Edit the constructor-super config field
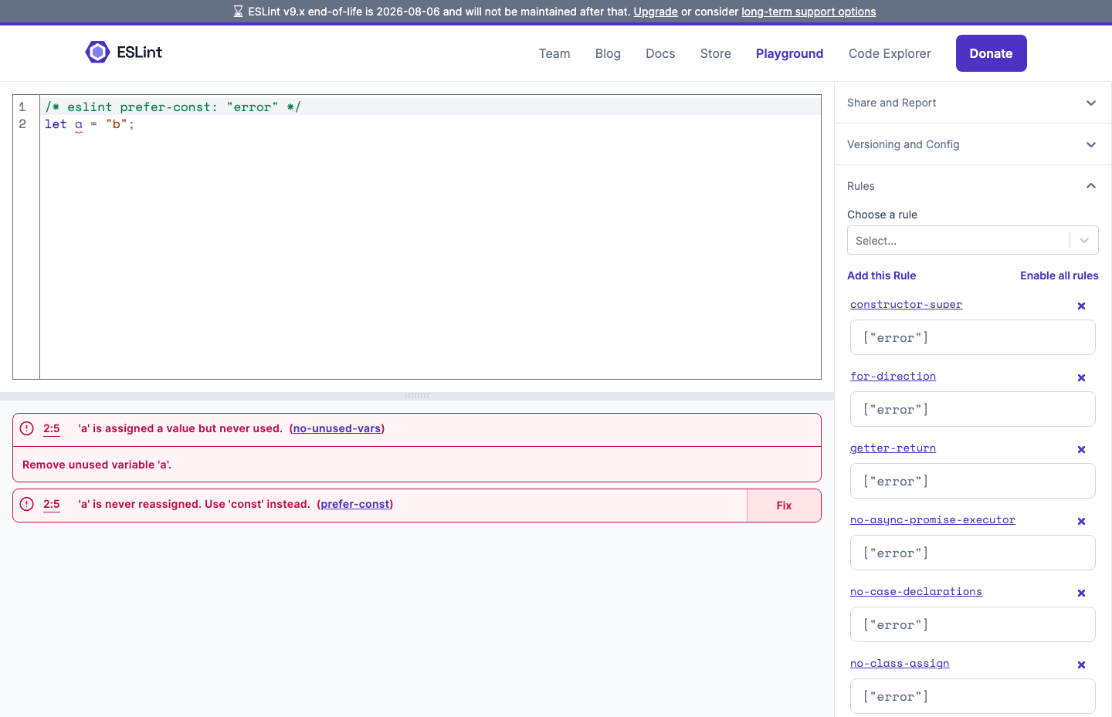This screenshot has width=1112, height=717. [973, 337]
